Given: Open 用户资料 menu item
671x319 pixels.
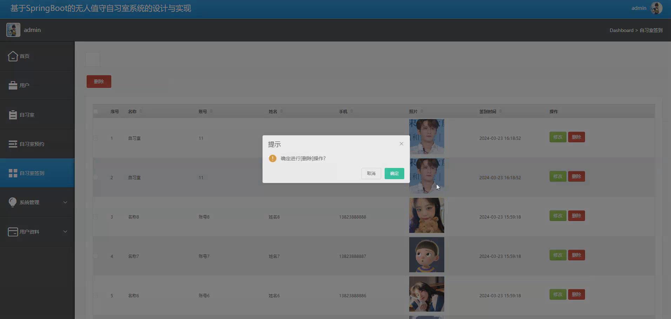Looking at the screenshot, I should (37, 232).
